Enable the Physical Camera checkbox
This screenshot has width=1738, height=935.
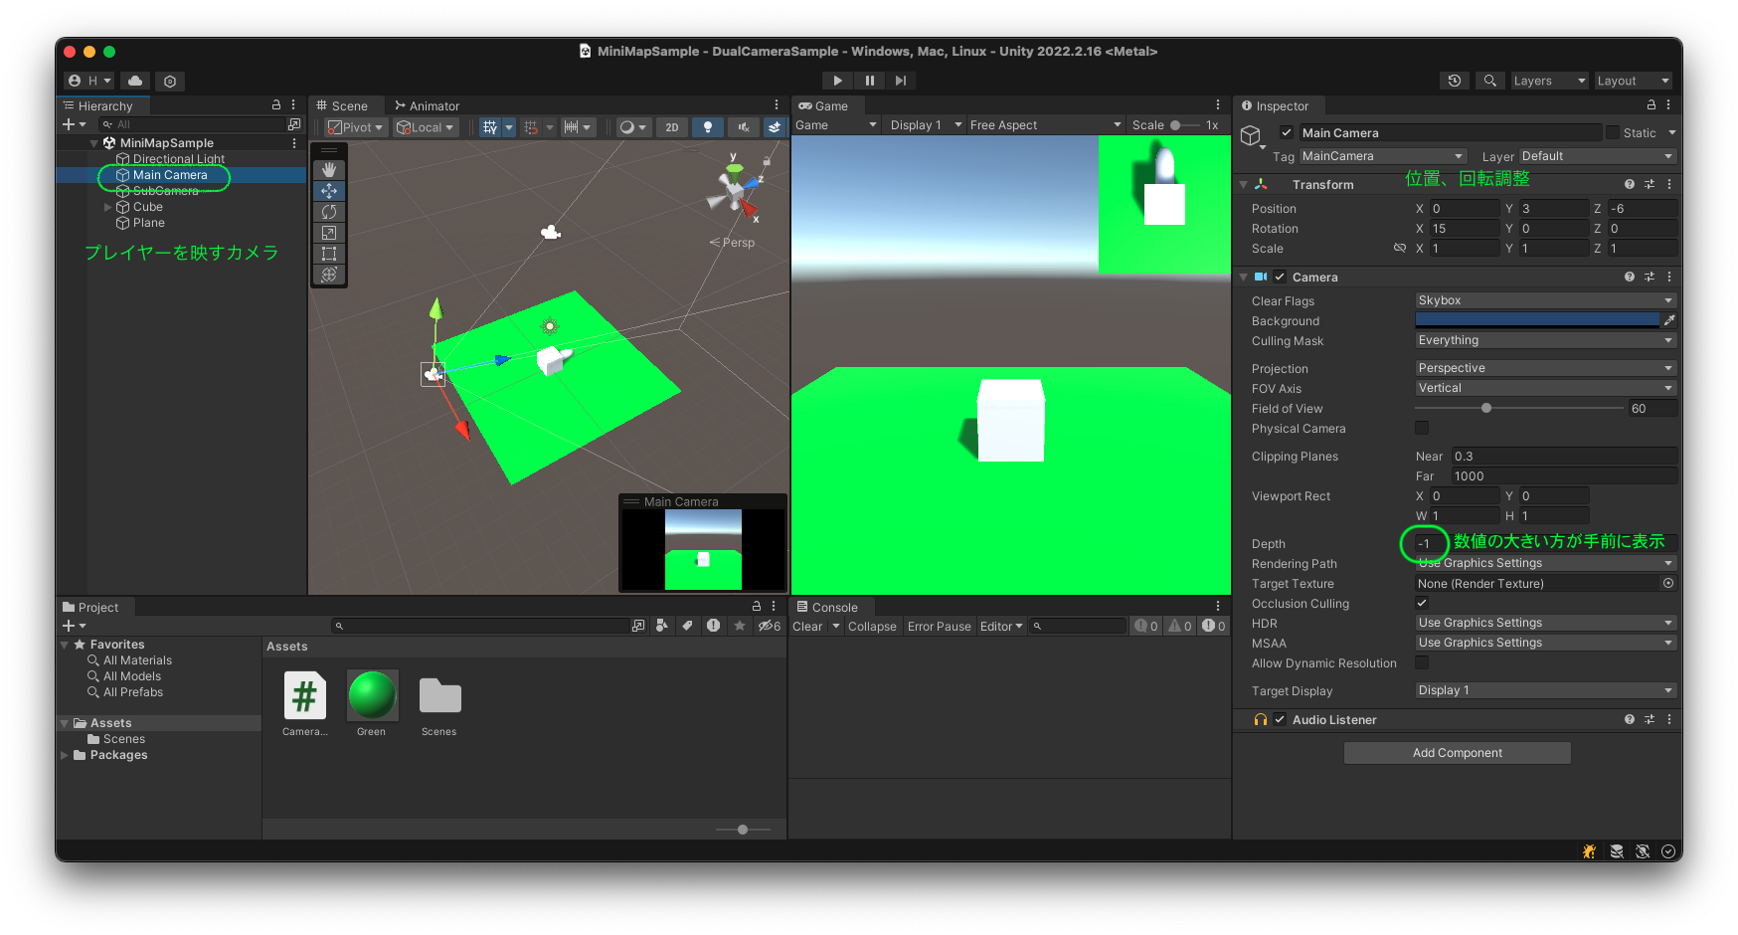point(1422,428)
